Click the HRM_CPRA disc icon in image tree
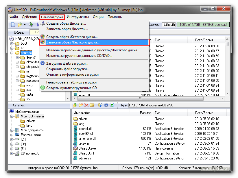This screenshot has width=238, height=178. [x=12, y=39]
